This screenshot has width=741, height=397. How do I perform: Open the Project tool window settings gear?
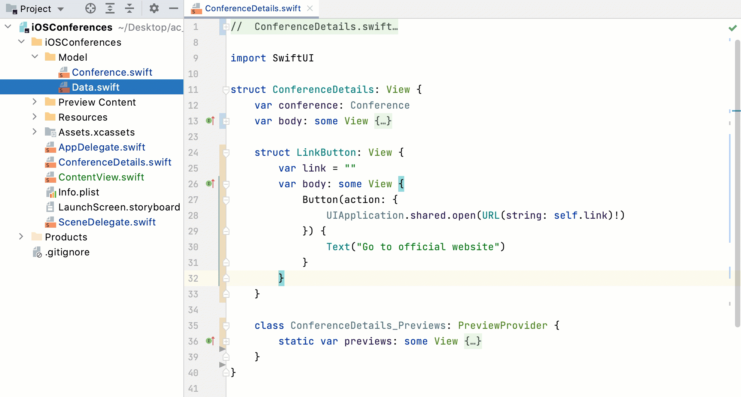[154, 8]
